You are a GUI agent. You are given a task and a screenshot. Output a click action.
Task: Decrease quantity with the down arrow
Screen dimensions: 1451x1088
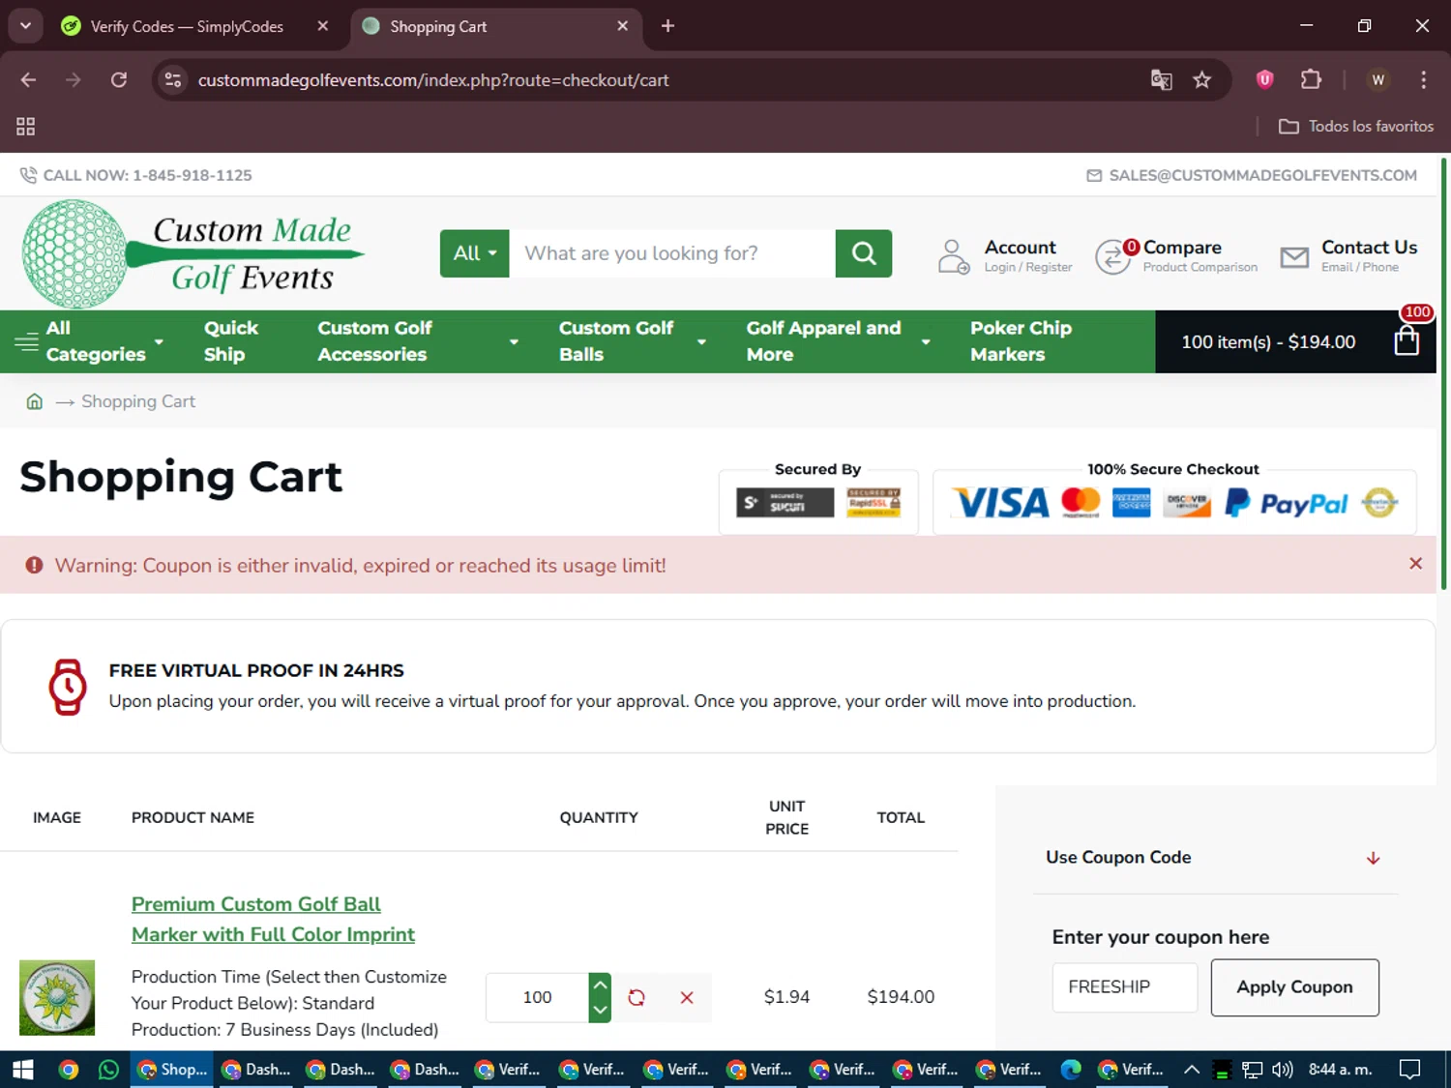coord(600,1010)
